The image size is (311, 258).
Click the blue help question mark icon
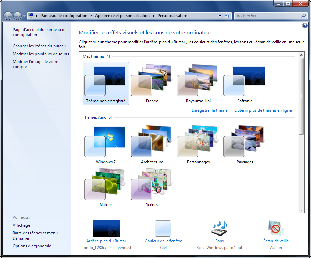point(305,26)
